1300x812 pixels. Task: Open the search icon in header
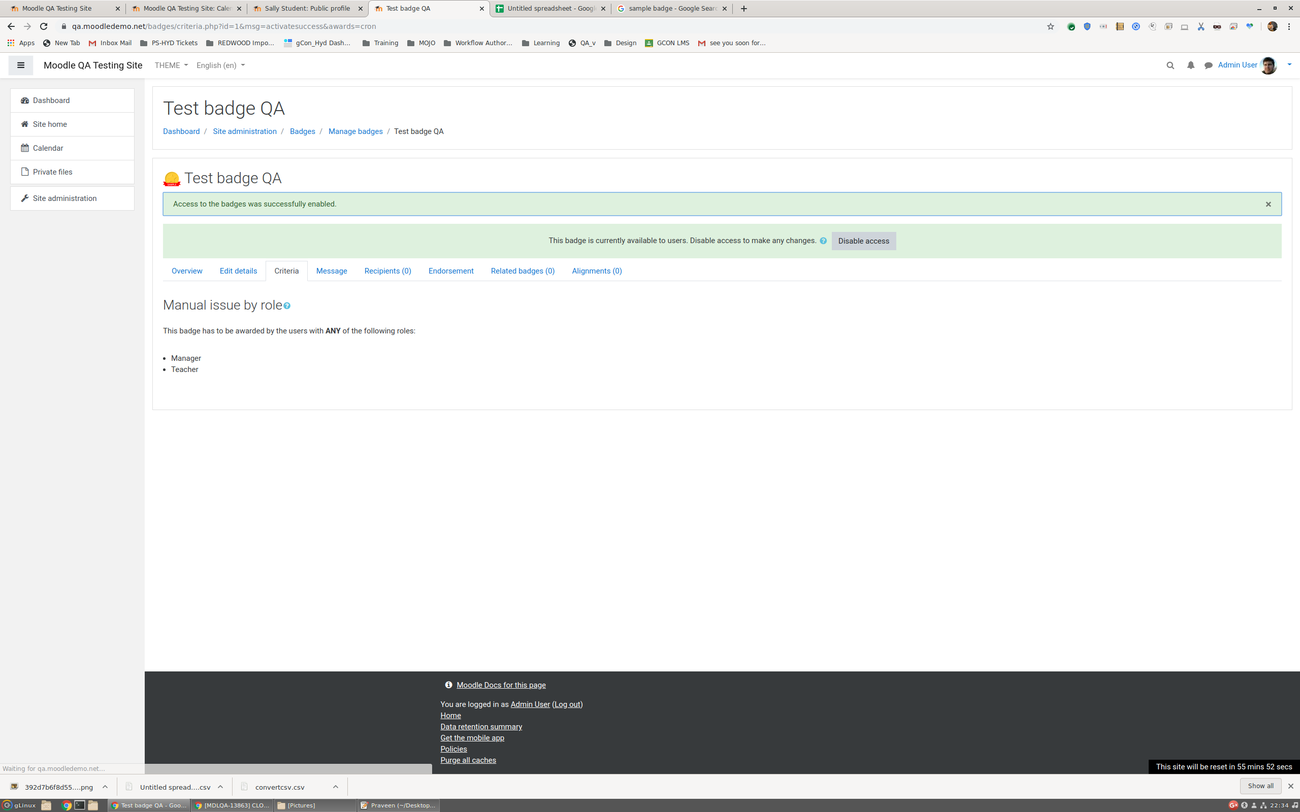point(1171,65)
